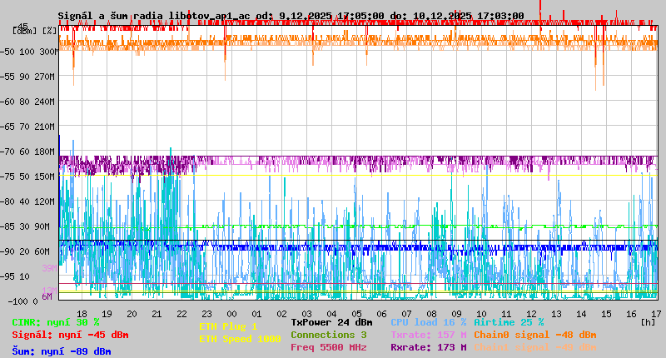Click the hour tick label '19'

pos(107,314)
